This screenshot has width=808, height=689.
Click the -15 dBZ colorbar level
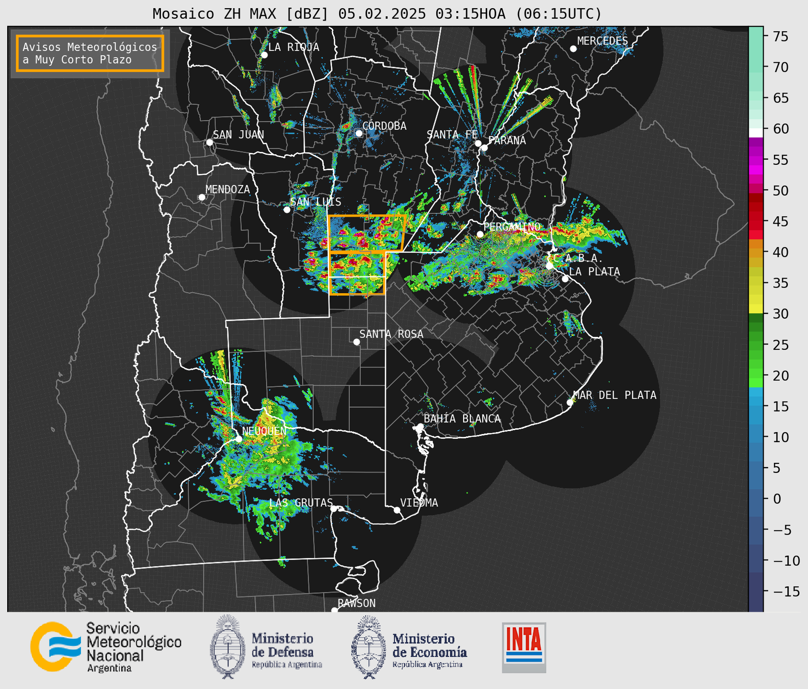pyautogui.click(x=756, y=591)
